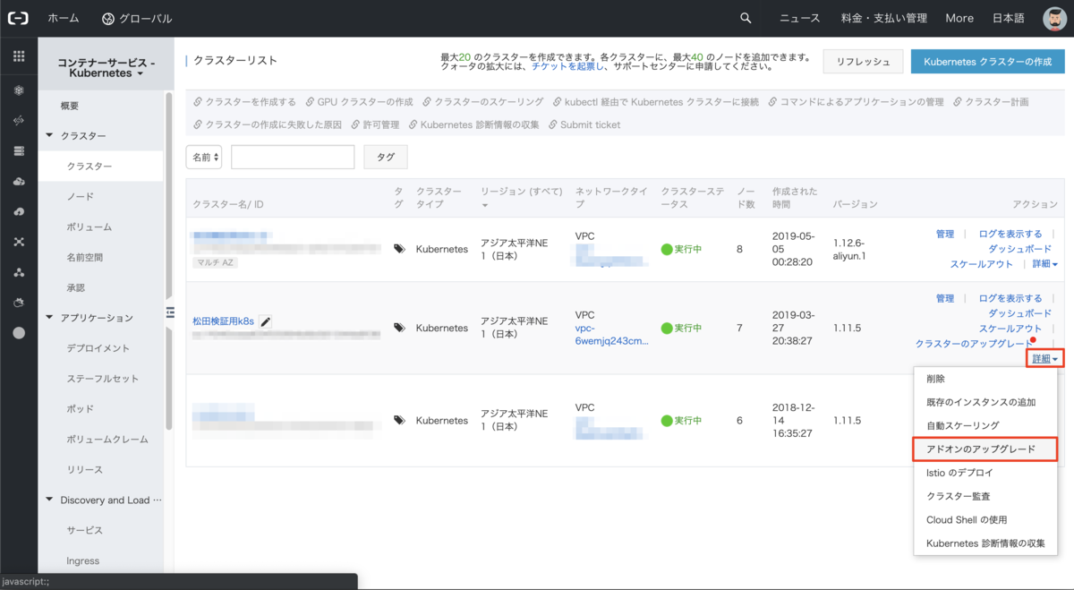
Task: Click スケールアウト in the first cluster row
Action: pyautogui.click(x=981, y=264)
